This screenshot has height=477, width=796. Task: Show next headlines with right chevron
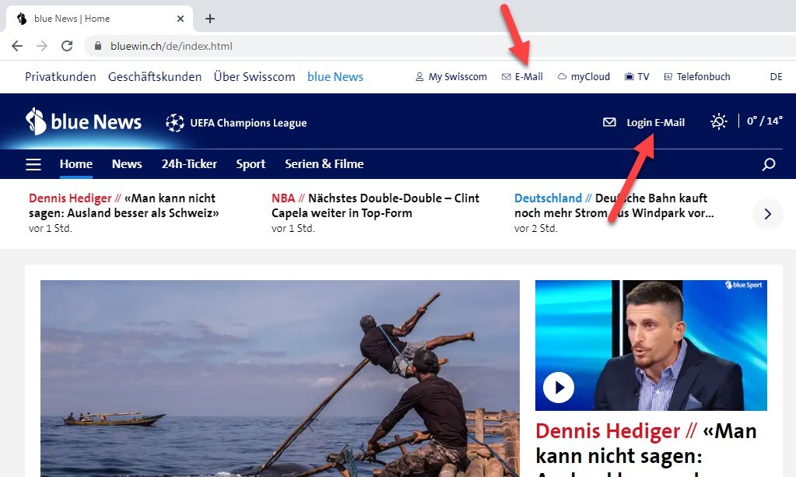click(x=767, y=214)
